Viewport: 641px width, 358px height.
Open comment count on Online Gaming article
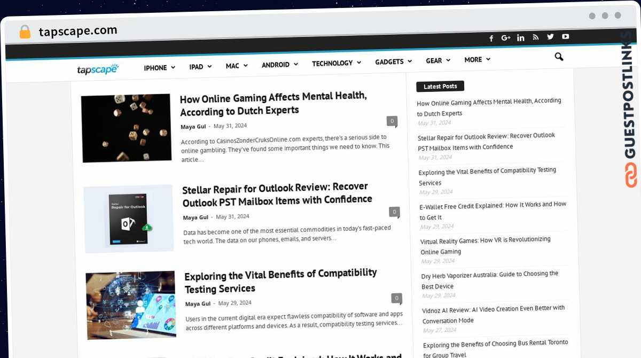tap(392, 121)
